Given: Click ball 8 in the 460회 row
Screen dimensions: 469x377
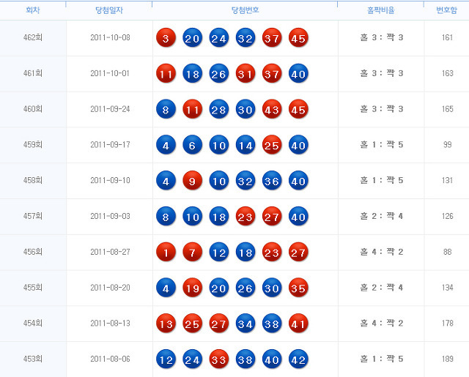Looking at the screenshot, I should pos(166,109).
